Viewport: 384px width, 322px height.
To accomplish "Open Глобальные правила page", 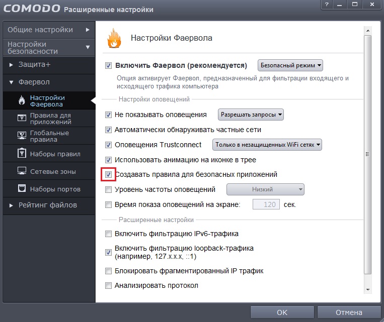I will click(49, 136).
